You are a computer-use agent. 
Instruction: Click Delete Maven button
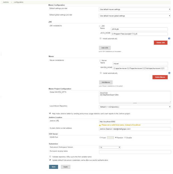tap(160, 77)
